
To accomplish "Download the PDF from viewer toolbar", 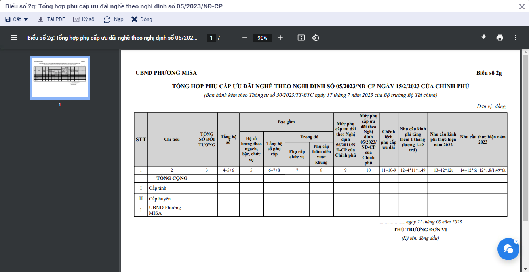I will point(484,38).
